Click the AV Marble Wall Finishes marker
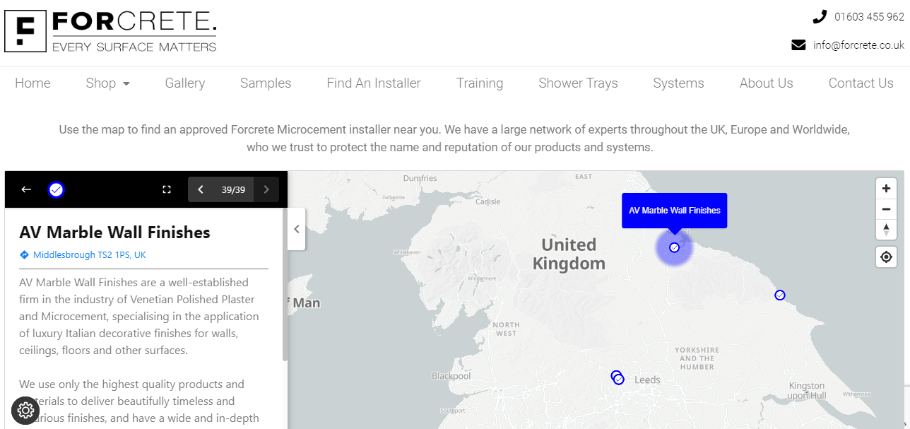This screenshot has width=910, height=429. click(674, 247)
